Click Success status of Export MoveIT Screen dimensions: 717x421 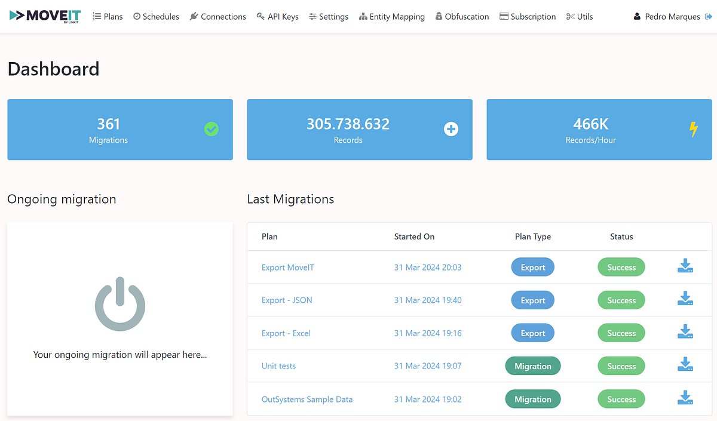click(621, 268)
